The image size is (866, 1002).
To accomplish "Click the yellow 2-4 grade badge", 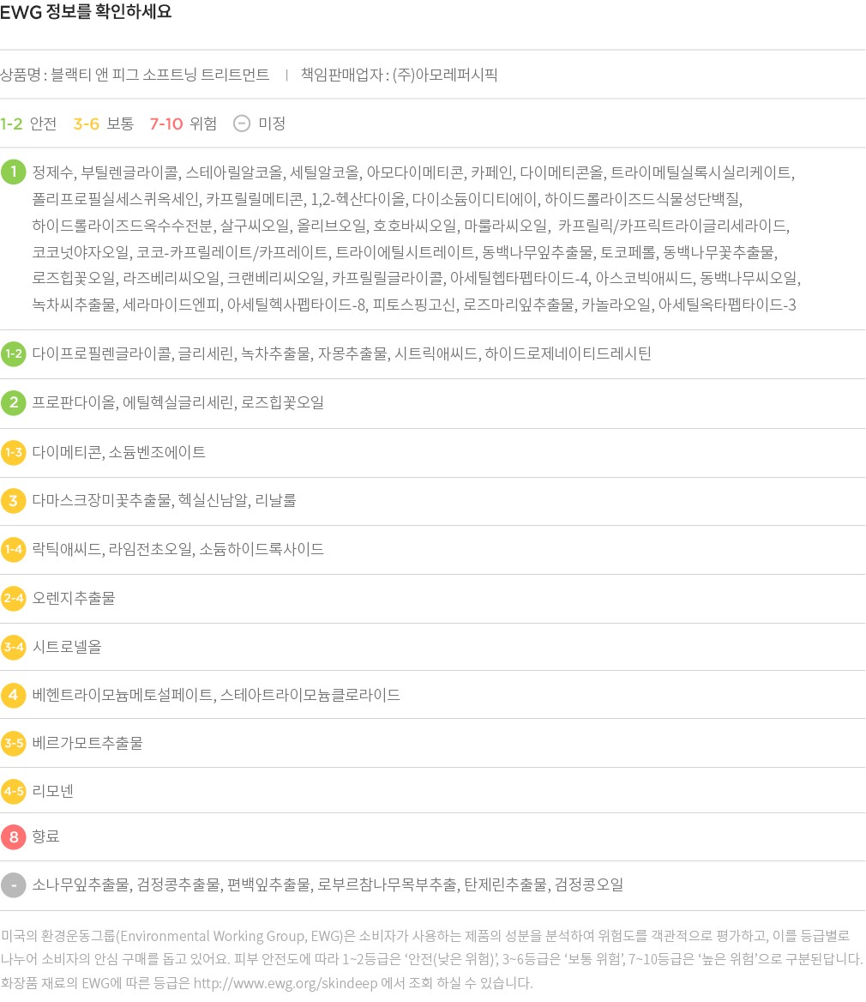I will point(14,598).
